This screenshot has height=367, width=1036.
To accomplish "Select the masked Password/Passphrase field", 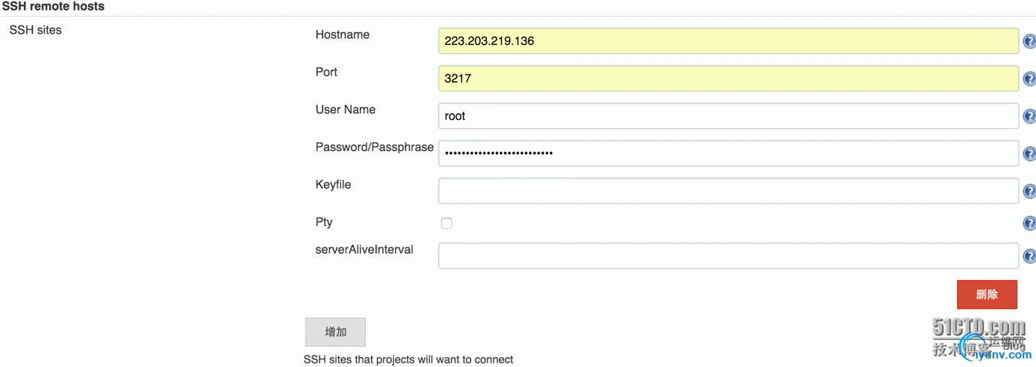I will (x=729, y=153).
